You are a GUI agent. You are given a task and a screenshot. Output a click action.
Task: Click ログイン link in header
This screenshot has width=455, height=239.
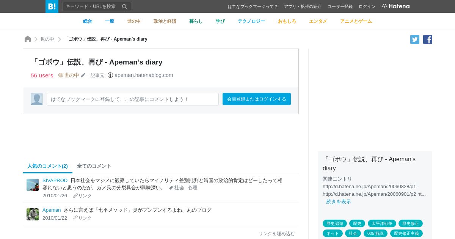[367, 6]
